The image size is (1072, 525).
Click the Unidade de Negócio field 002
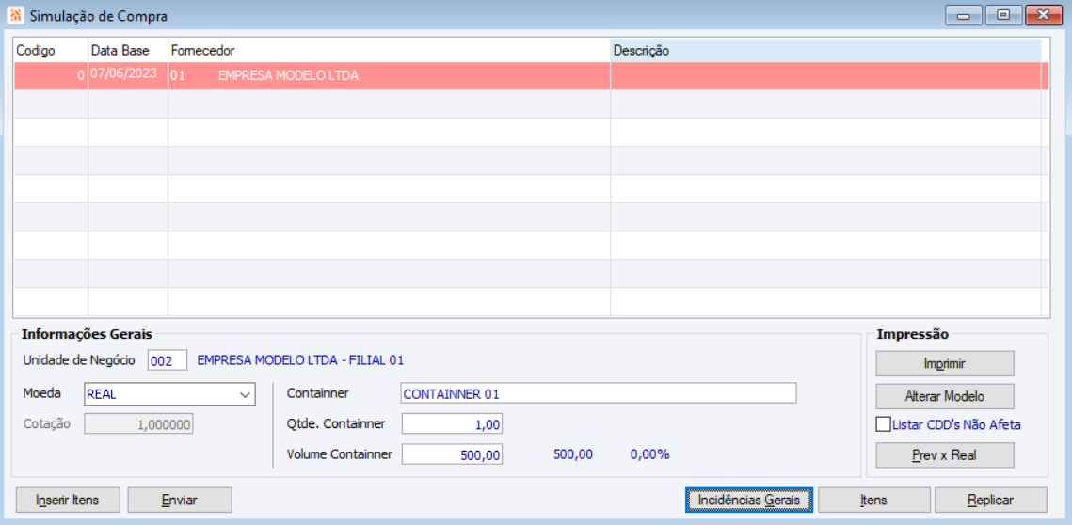[x=168, y=360]
